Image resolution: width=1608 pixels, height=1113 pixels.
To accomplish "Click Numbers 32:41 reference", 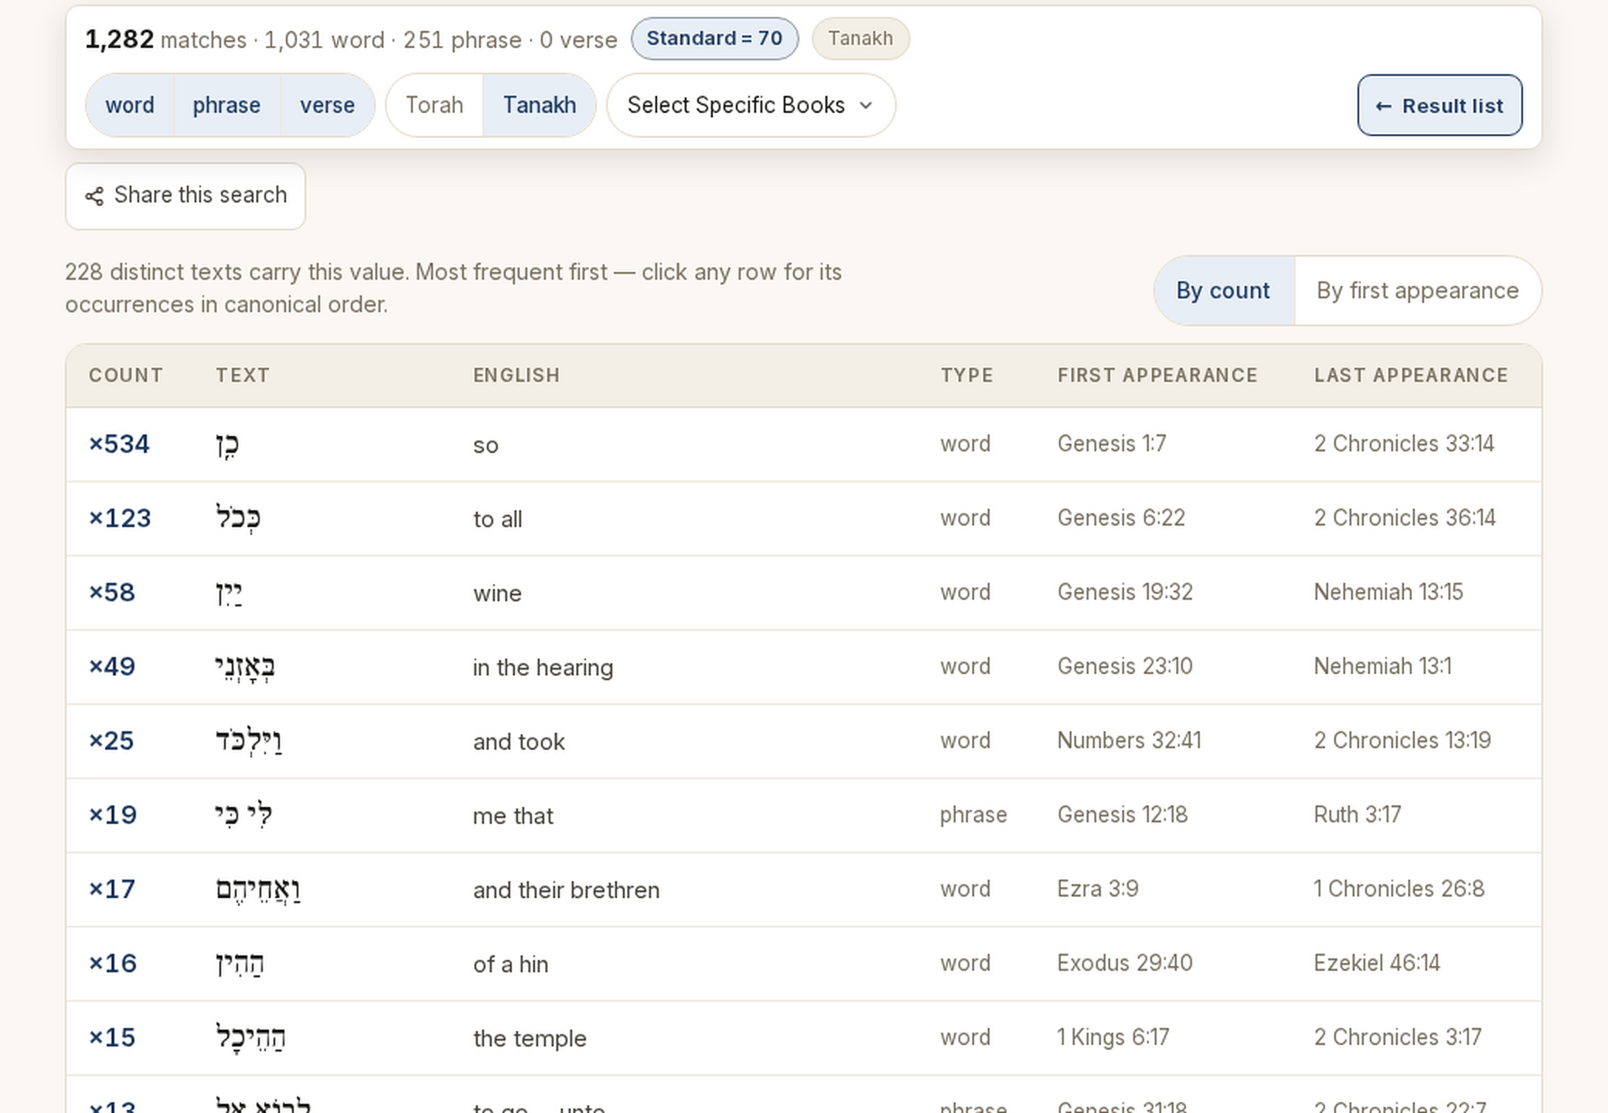I will point(1129,740).
